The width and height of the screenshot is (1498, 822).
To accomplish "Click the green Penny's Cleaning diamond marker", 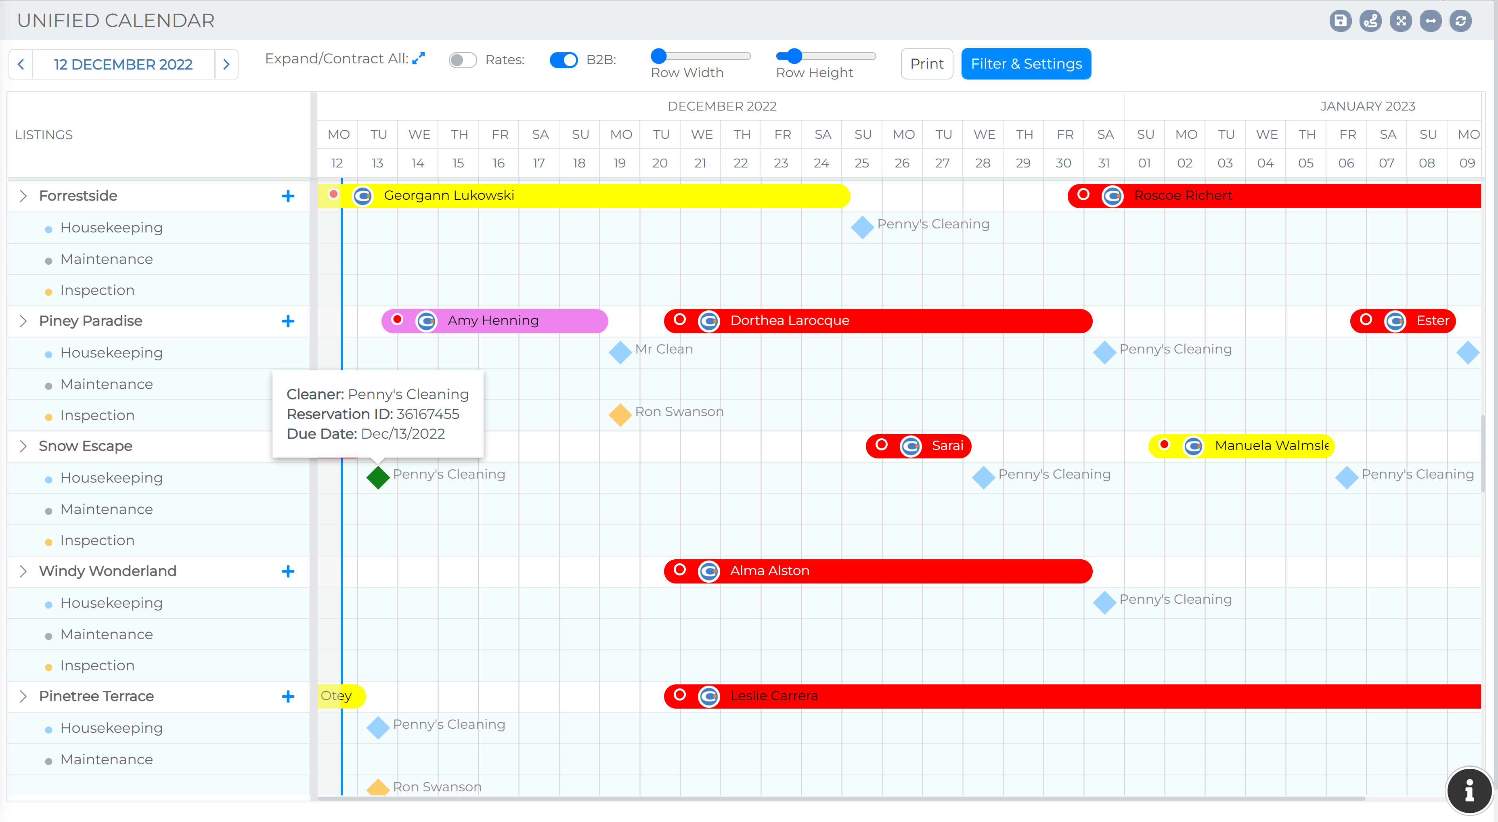I will tap(378, 477).
